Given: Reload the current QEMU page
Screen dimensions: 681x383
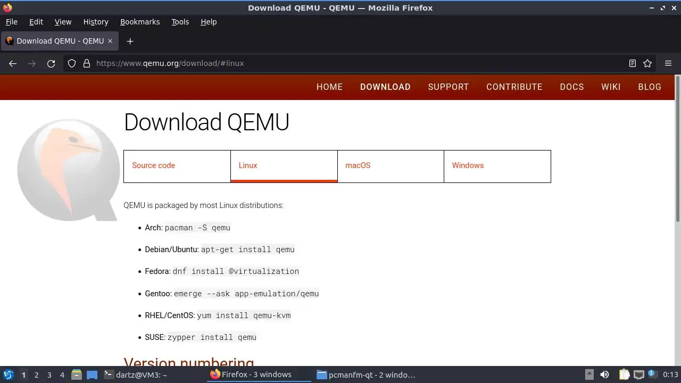Looking at the screenshot, I should pos(51,63).
